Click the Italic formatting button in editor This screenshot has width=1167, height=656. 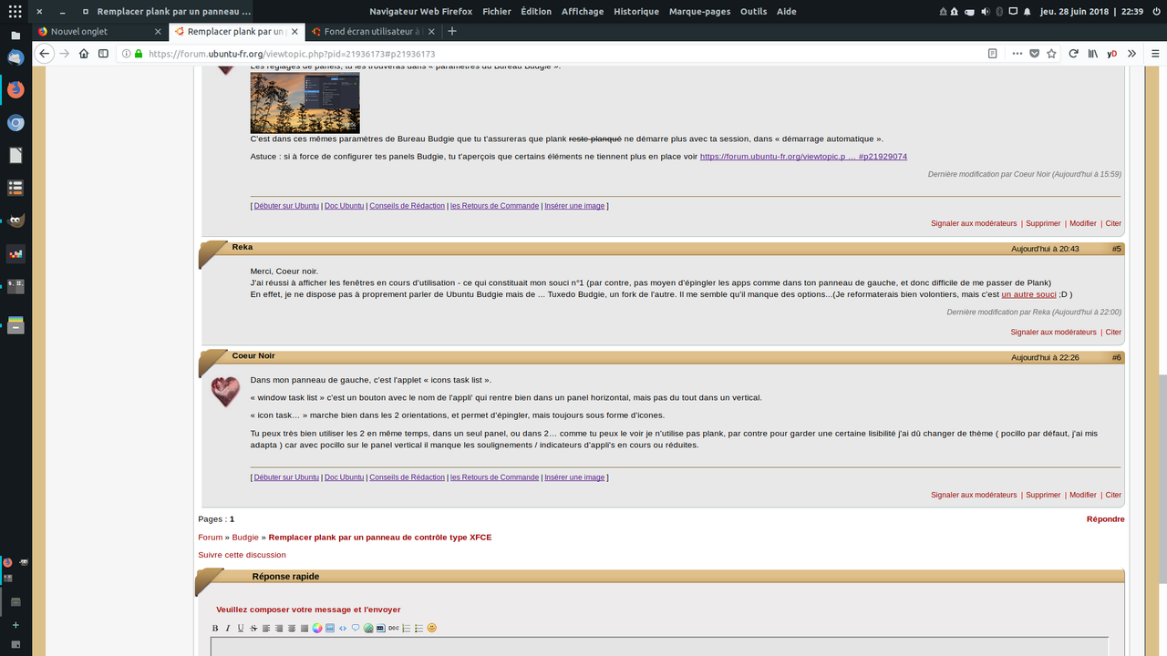click(228, 628)
